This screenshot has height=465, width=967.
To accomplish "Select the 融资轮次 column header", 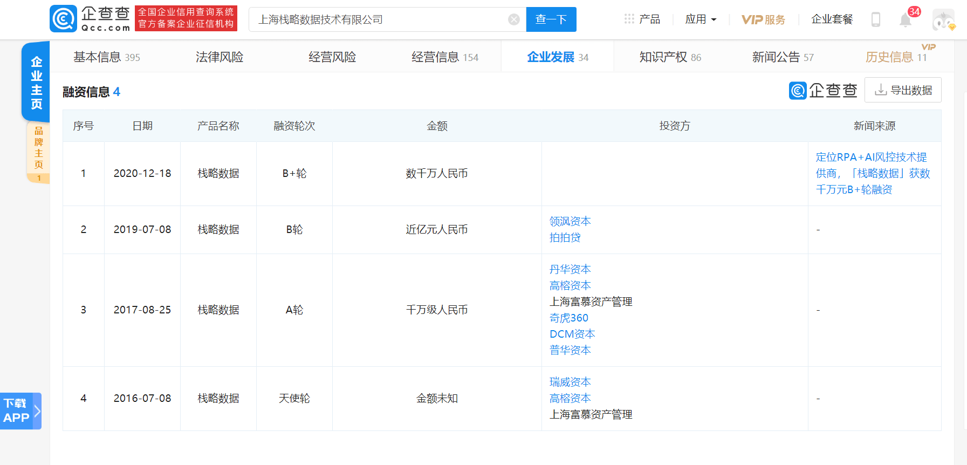I will click(x=294, y=126).
